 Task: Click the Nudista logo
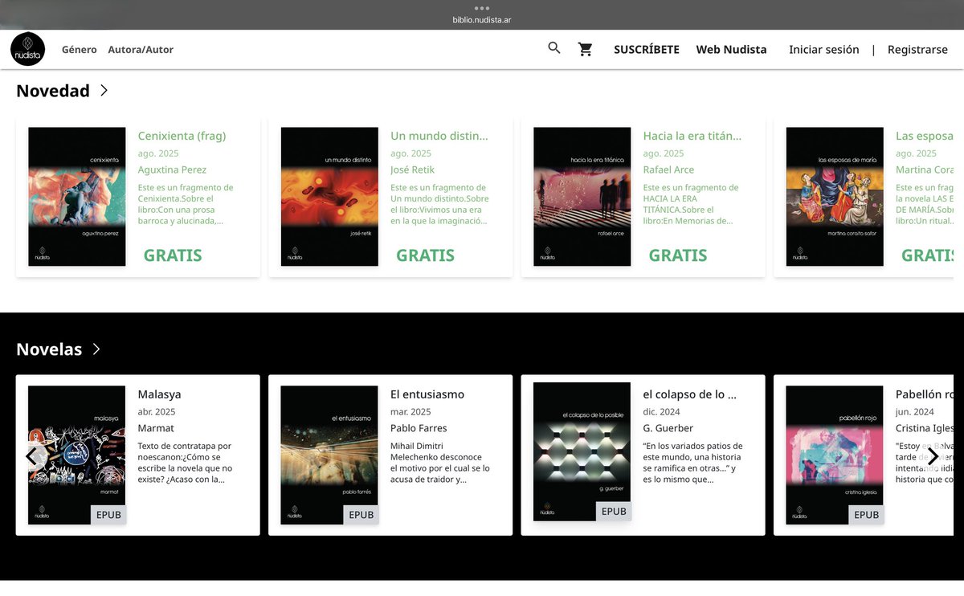(27, 48)
